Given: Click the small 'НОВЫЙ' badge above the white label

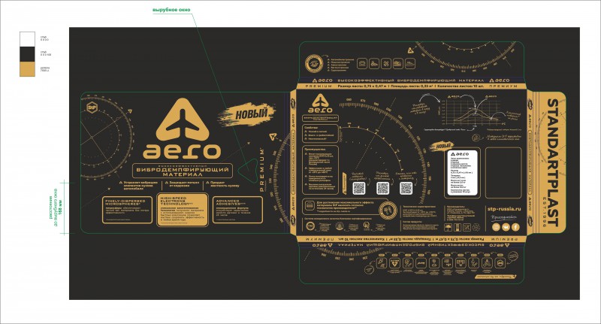Looking at the screenshot, I should [442, 146].
